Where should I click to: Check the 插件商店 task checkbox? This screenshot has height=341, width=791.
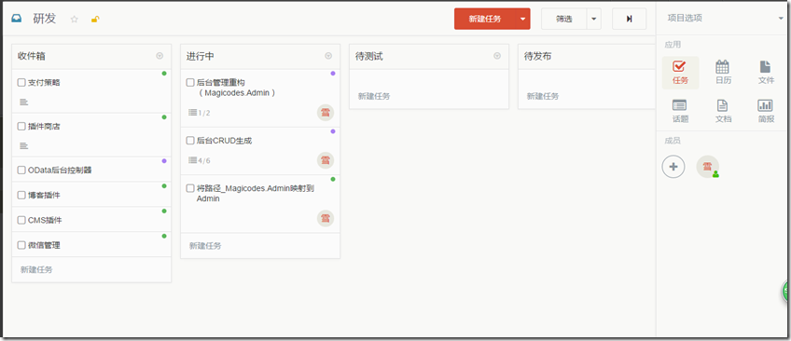tap(21, 127)
